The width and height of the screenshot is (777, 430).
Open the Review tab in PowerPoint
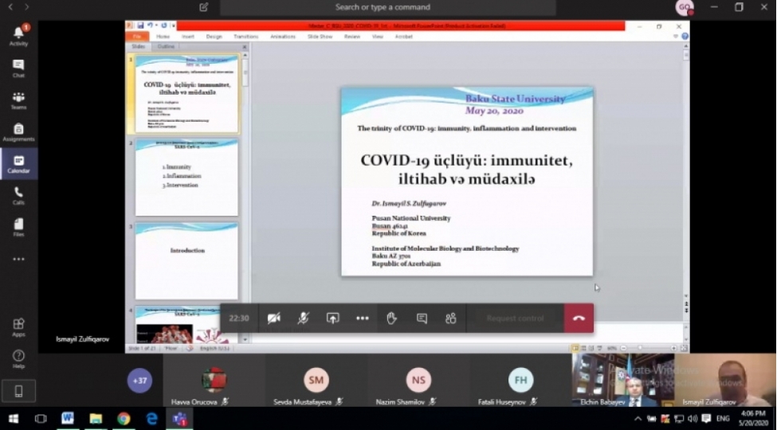pyautogui.click(x=351, y=36)
